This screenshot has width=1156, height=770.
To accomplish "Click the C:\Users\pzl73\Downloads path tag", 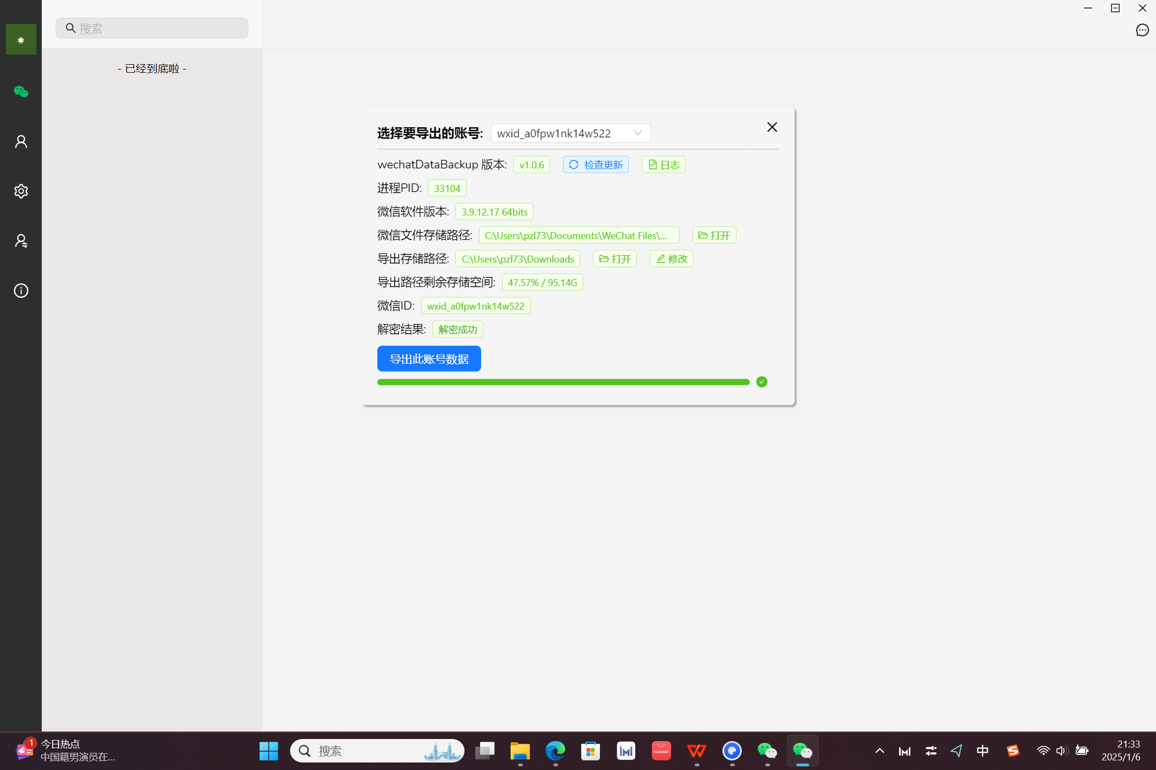I will (518, 259).
